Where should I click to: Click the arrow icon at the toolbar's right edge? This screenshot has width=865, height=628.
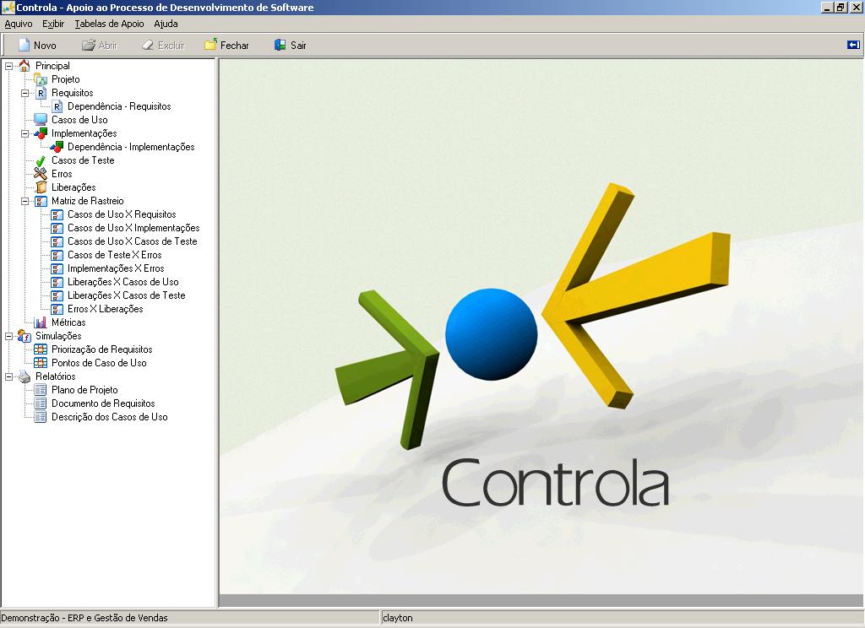pyautogui.click(x=855, y=45)
